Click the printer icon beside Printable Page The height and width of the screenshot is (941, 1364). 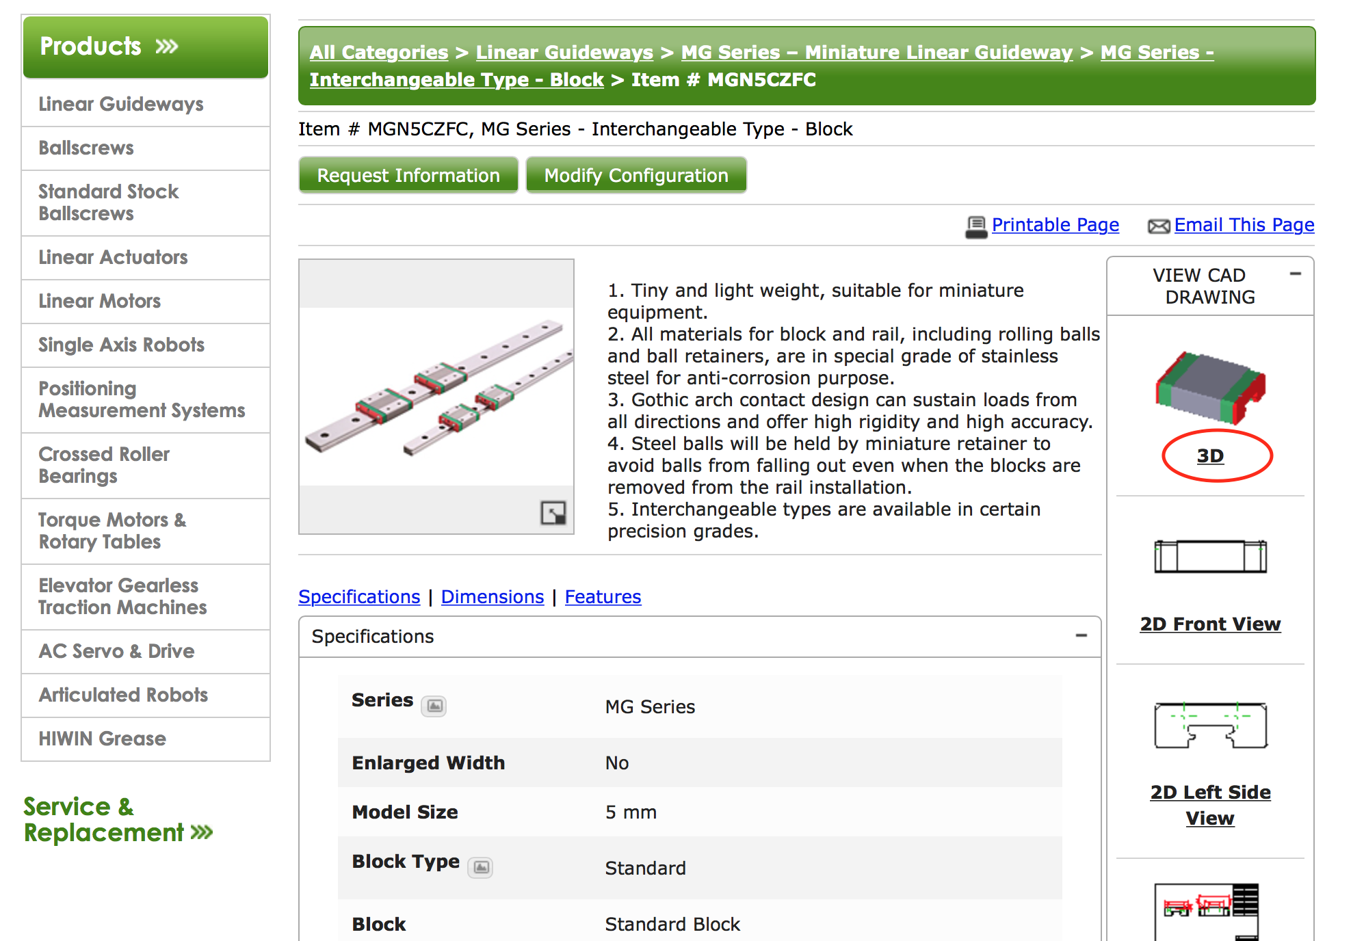(975, 226)
